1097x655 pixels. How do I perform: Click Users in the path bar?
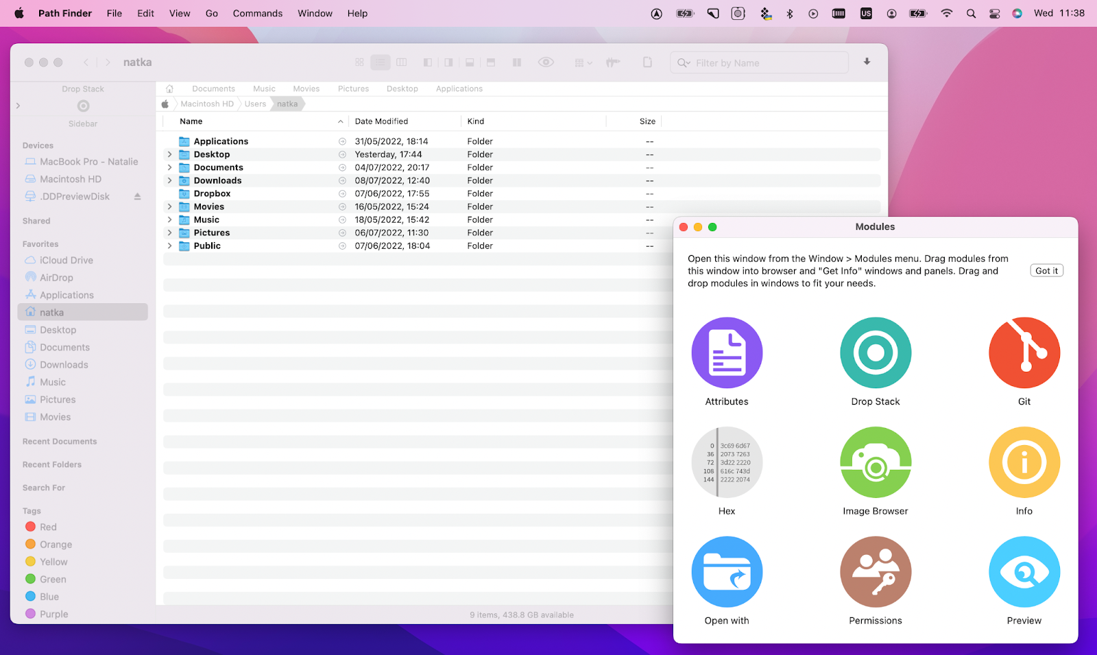(254, 104)
